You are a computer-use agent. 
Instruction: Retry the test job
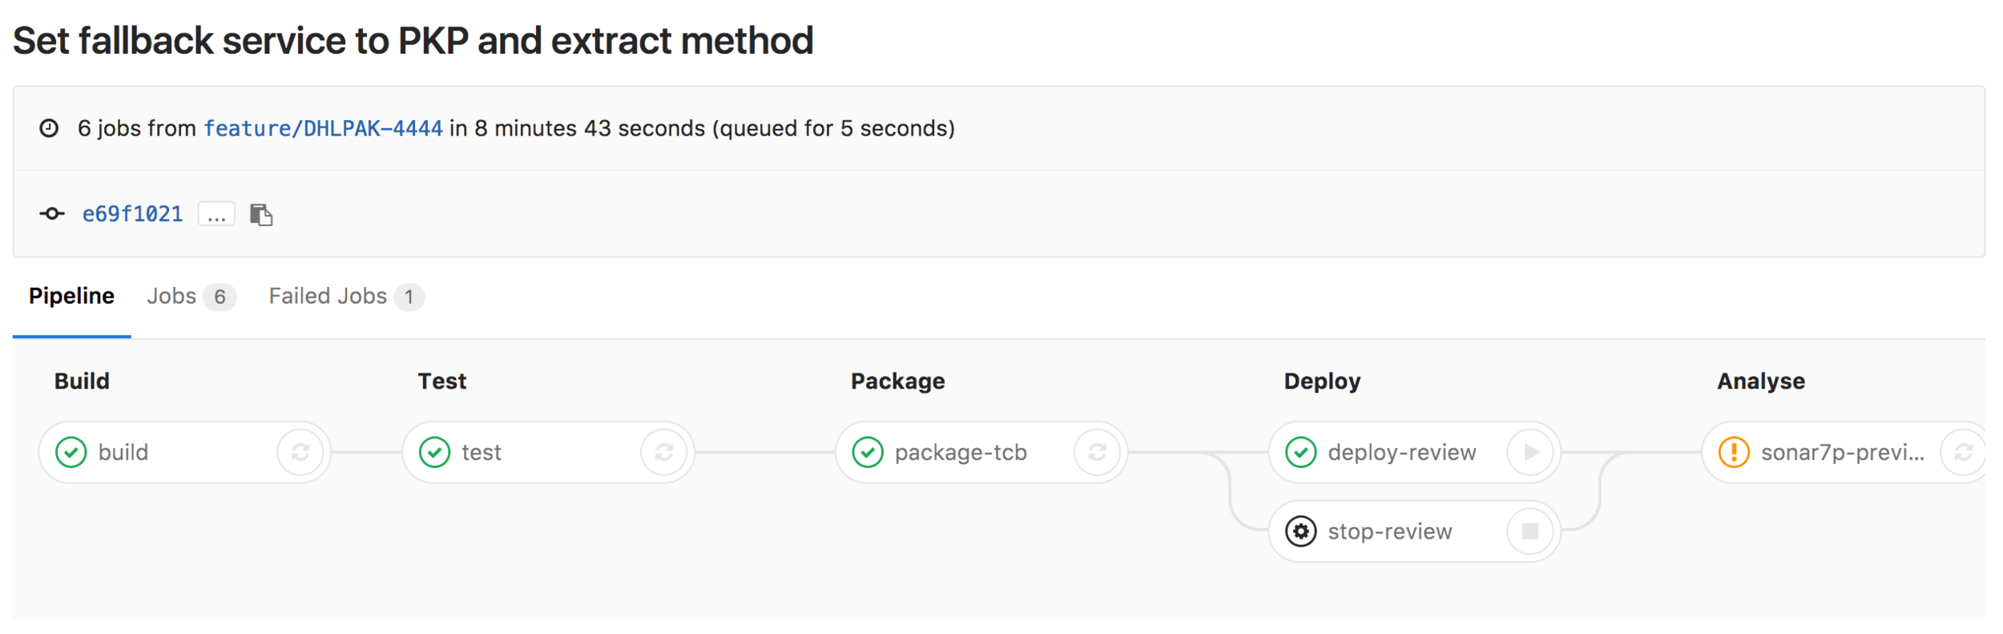pyautogui.click(x=663, y=453)
